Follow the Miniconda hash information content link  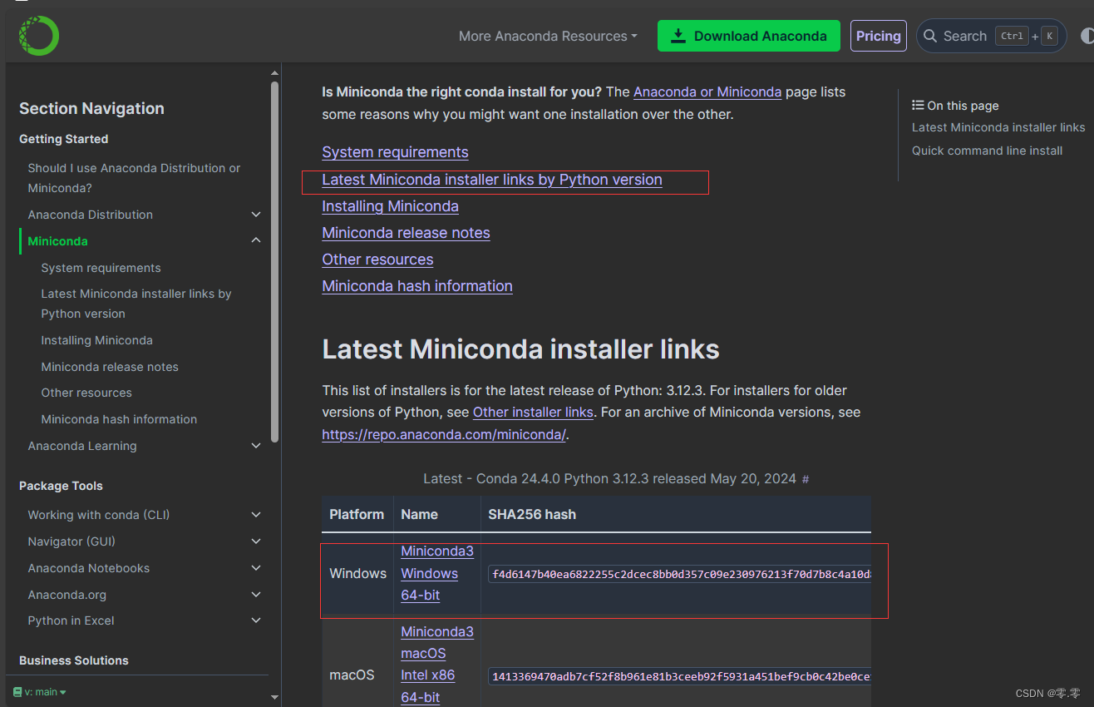[x=417, y=286]
